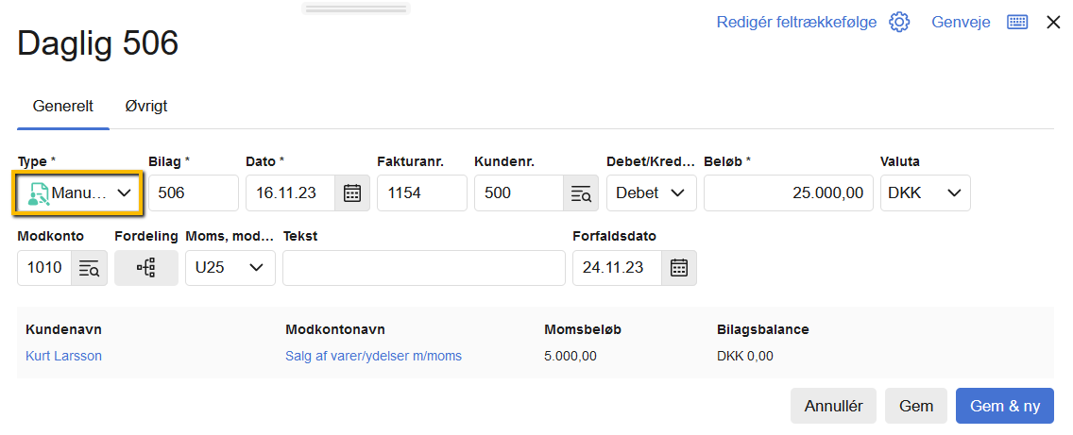
Task: Click the Gem & ny button
Action: coord(1004,406)
